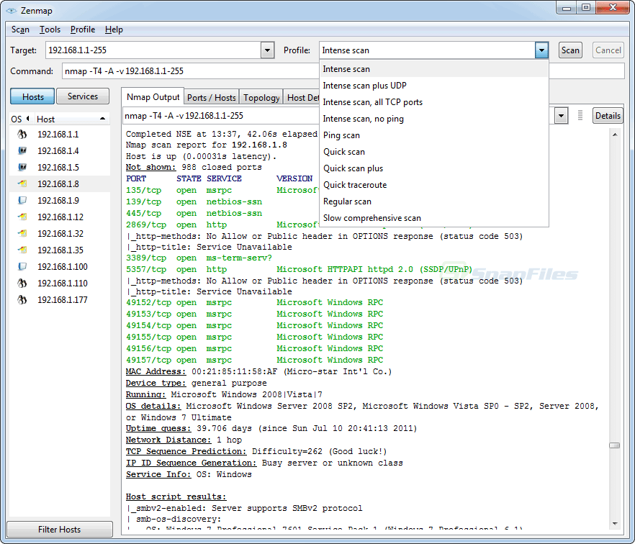
Task: Select Intense scan from profile list
Action: point(433,69)
